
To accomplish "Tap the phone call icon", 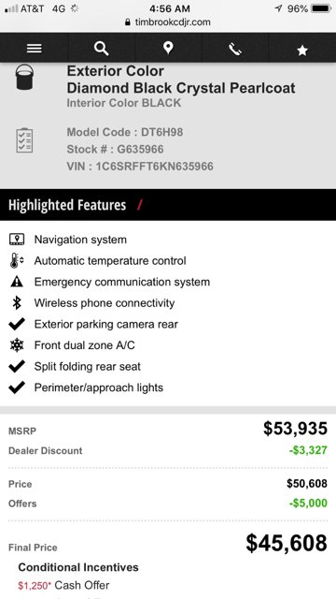I will tap(235, 49).
